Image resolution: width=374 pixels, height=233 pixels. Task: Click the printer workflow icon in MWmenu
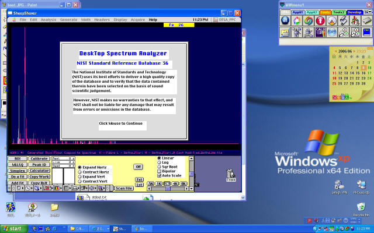pos(309,33)
